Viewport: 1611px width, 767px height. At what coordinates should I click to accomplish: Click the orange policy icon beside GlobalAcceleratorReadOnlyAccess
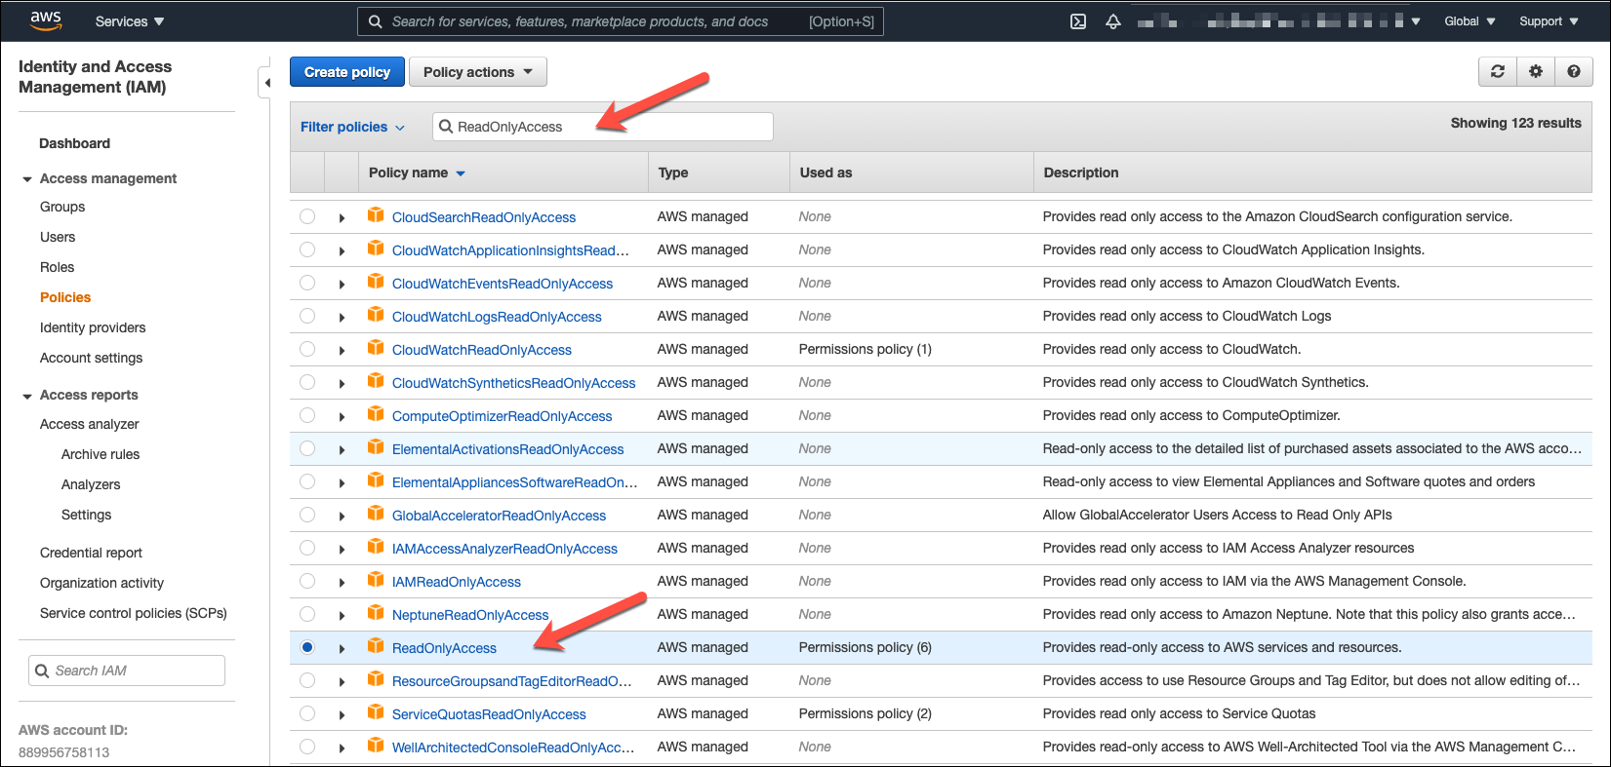pos(376,514)
